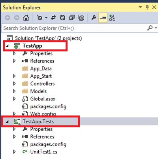The image size is (158, 159).
Task: Select Properties under TestApp.Tests
Action: [41, 129]
